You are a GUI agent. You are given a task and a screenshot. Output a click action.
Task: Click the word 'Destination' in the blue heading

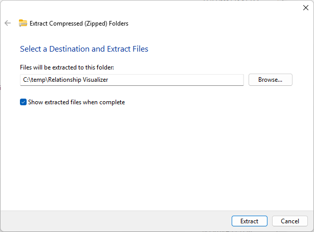coord(68,49)
